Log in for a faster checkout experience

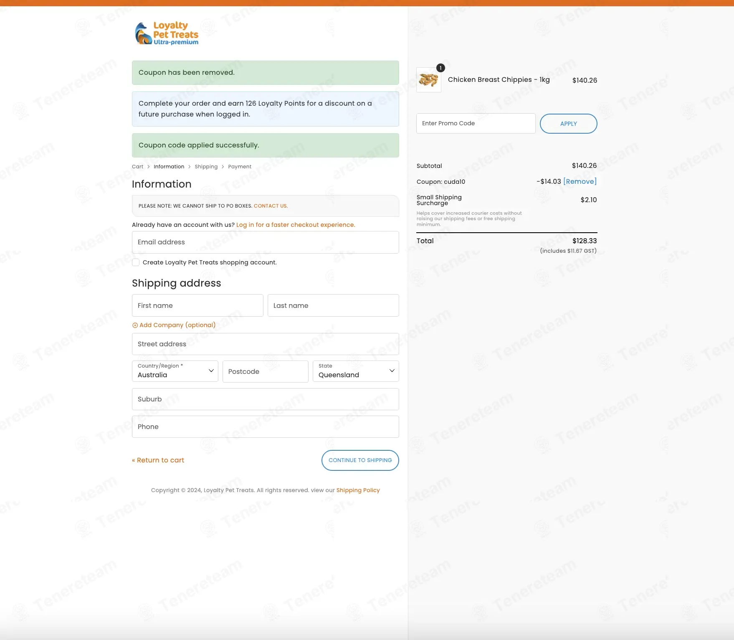click(296, 225)
